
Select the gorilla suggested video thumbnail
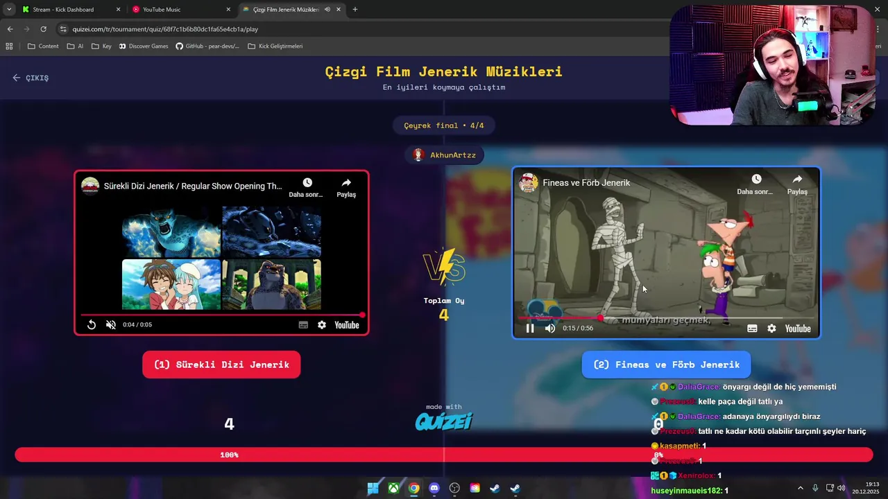click(x=271, y=284)
